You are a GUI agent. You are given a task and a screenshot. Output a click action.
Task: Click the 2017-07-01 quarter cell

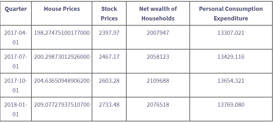tap(16, 61)
